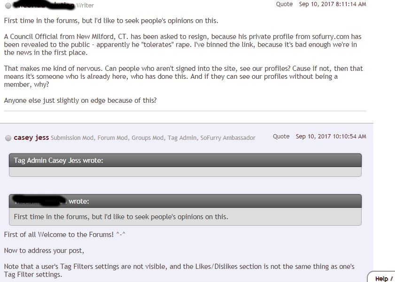The image size is (395, 282).
Task: Click the Sep 10, 2017 8:11:14 AM timestamp
Action: [x=333, y=4]
